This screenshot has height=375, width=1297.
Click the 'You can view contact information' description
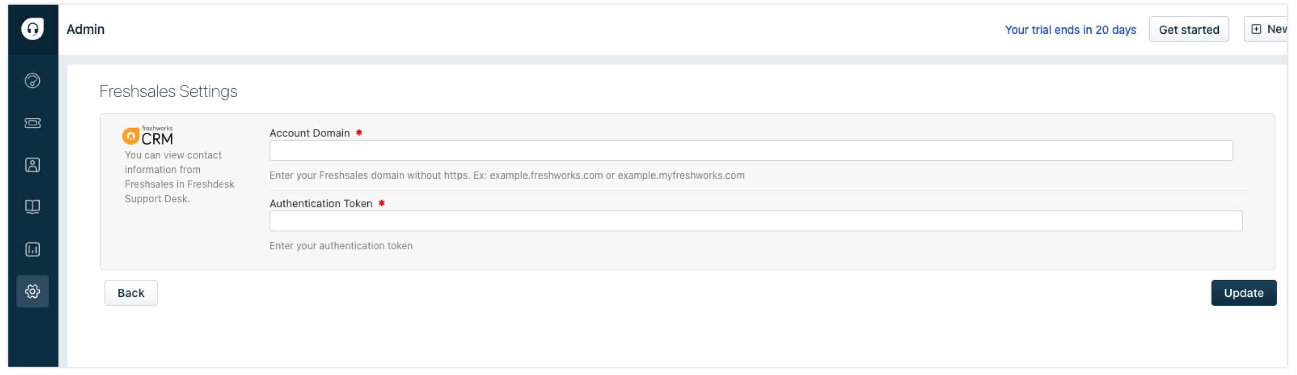179,177
